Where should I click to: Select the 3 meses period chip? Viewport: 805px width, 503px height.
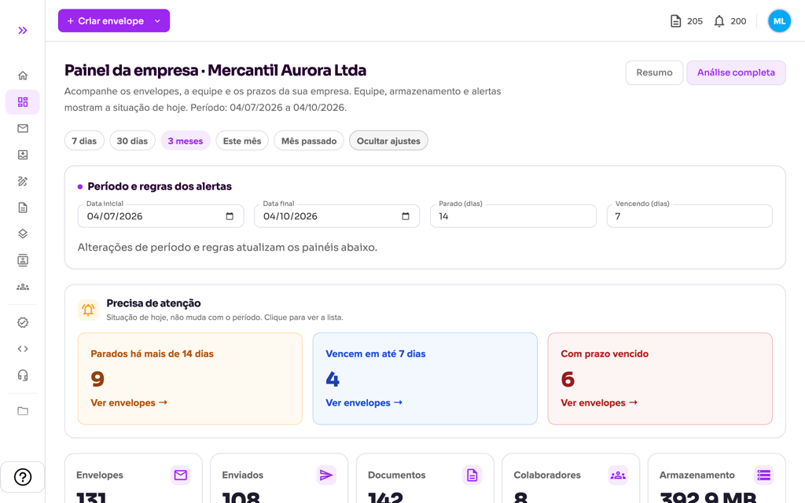186,141
